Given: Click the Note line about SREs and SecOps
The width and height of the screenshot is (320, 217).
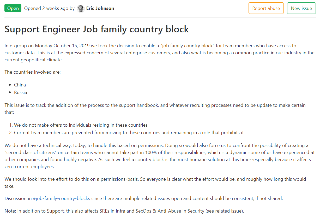Looking at the screenshot, I should (x=124, y=211).
